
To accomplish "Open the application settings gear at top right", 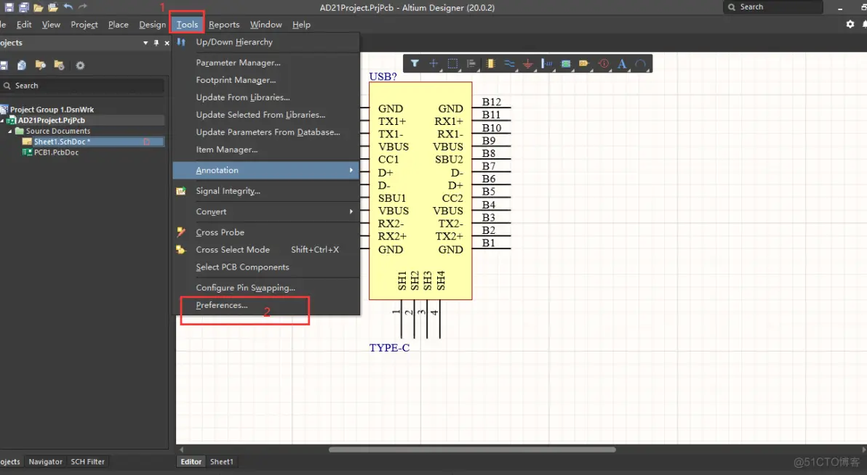I will (x=850, y=24).
